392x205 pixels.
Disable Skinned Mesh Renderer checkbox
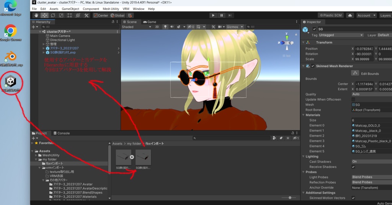click(x=313, y=66)
